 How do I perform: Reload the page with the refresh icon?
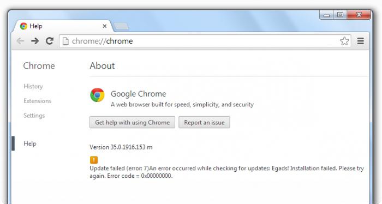(x=50, y=41)
